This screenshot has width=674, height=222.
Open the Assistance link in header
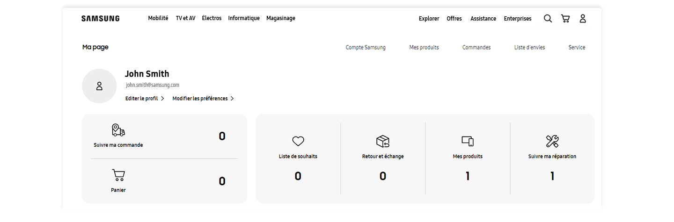pos(483,19)
